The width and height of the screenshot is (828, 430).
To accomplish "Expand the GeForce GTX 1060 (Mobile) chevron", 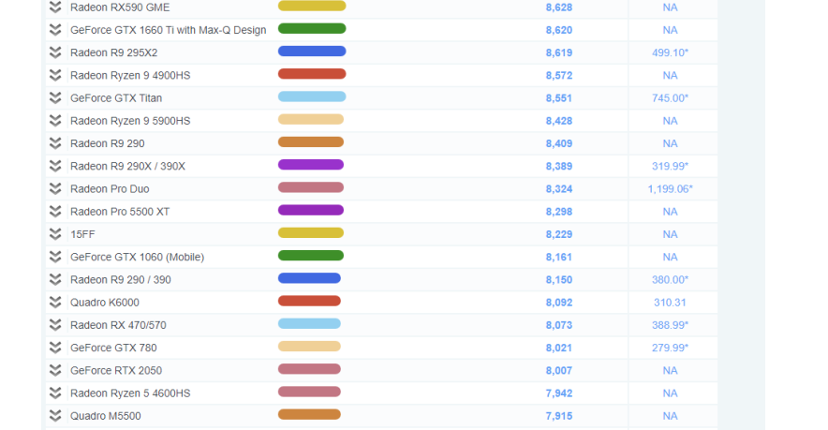I will [x=55, y=257].
